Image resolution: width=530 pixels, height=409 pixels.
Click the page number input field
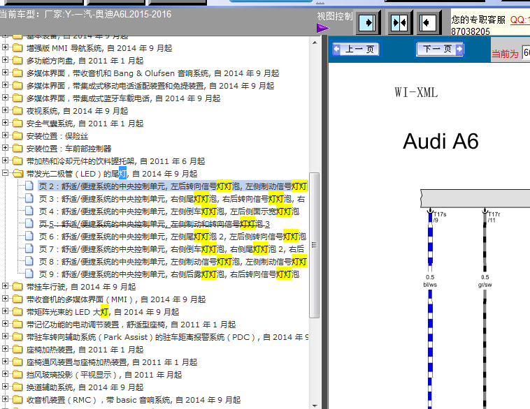click(527, 52)
